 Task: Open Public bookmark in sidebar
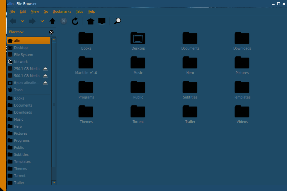(29, 147)
